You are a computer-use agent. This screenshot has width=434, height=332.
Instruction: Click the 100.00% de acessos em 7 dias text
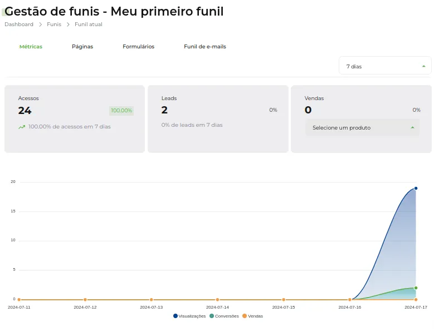pos(70,126)
